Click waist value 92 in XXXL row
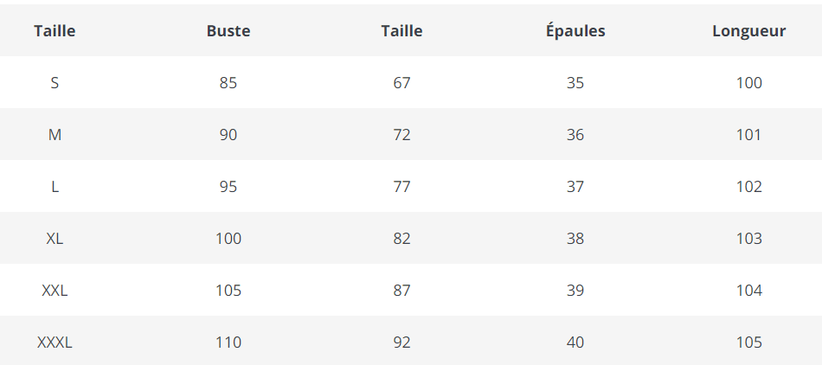822x365 pixels. (401, 343)
